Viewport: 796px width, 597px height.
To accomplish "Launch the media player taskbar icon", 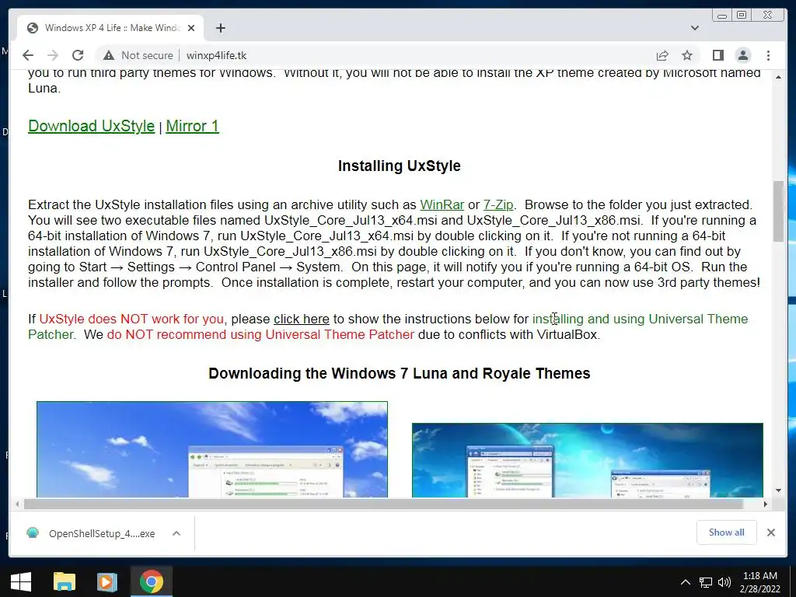I will [107, 581].
